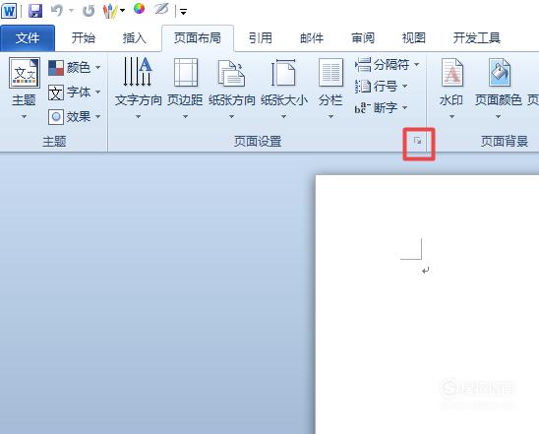Viewport: 539px width, 434px height.
Task: Click the theme 字体 Fonts icon
Action: point(56,93)
